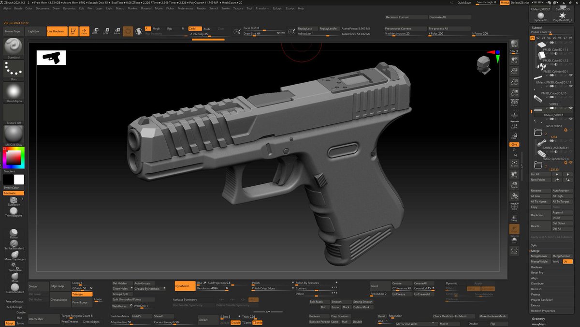This screenshot has height=327, width=580.
Task: Collapse the Merge section
Action: coord(536,251)
